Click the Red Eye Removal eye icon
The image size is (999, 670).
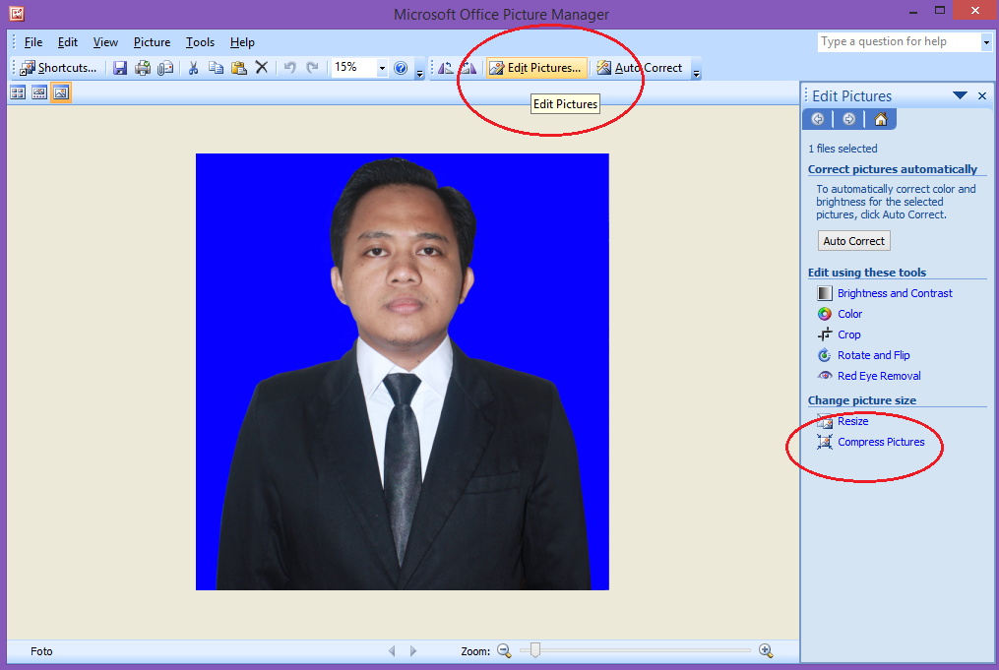[825, 376]
